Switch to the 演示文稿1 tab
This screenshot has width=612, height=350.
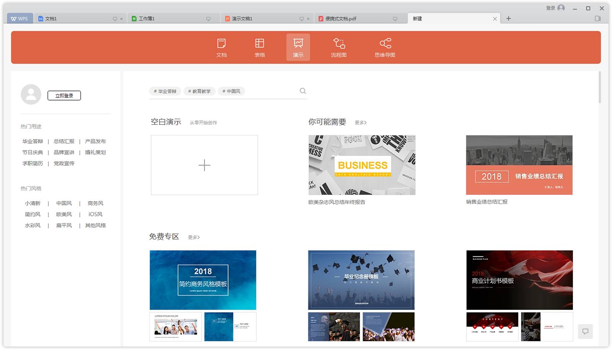tap(267, 18)
